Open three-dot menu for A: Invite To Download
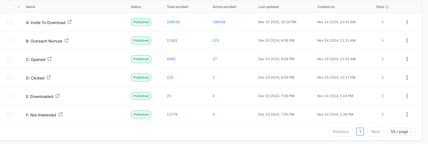The image size is (428, 144). [x=407, y=22]
